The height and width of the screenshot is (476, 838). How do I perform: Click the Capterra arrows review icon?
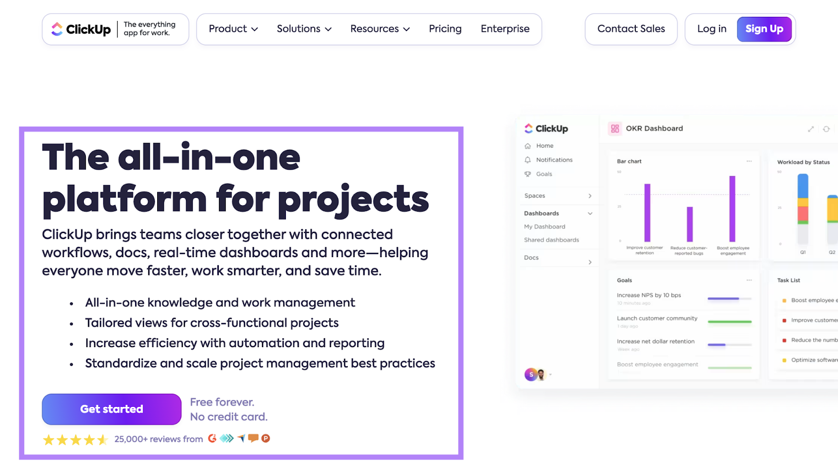pos(226,439)
